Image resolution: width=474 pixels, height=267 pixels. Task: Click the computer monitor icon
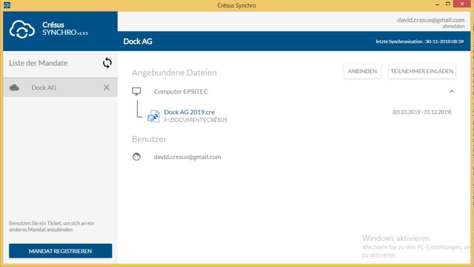pyautogui.click(x=137, y=91)
